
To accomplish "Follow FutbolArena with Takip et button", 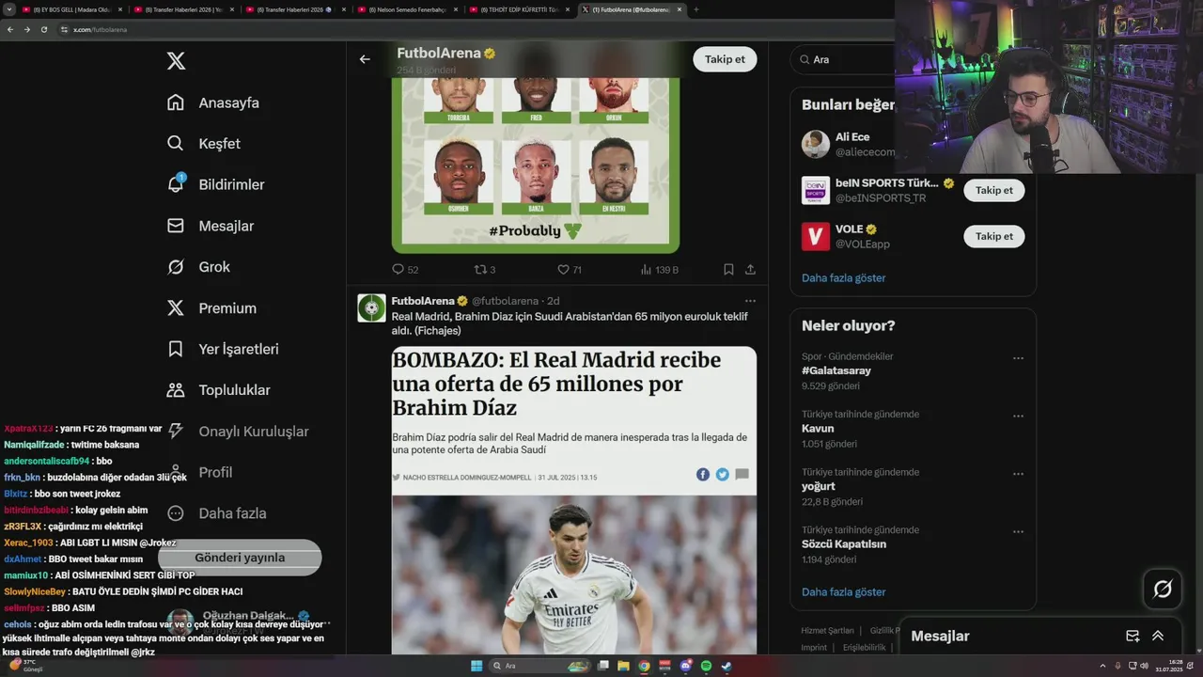I will click(x=725, y=59).
